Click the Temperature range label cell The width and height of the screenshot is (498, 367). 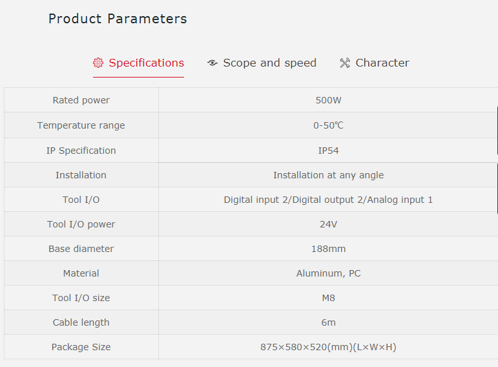pos(81,125)
